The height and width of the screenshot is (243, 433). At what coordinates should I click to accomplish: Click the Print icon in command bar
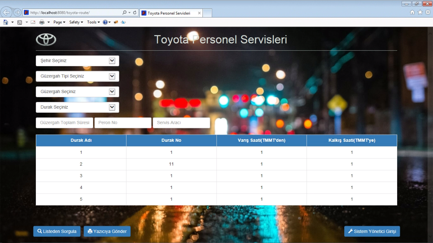[42, 22]
